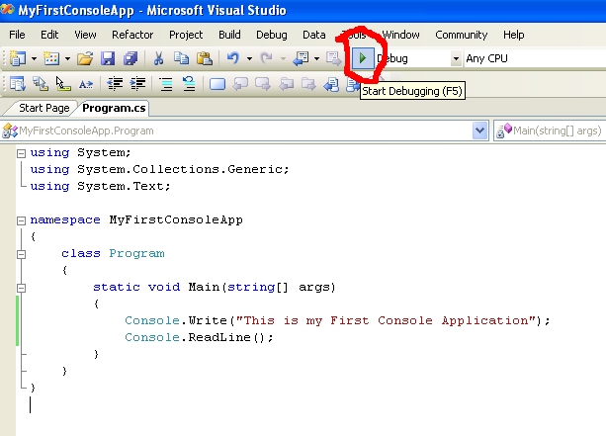Previous bookmark in current document icon
Image resolution: width=606 pixels, height=436 pixels.
[331, 84]
